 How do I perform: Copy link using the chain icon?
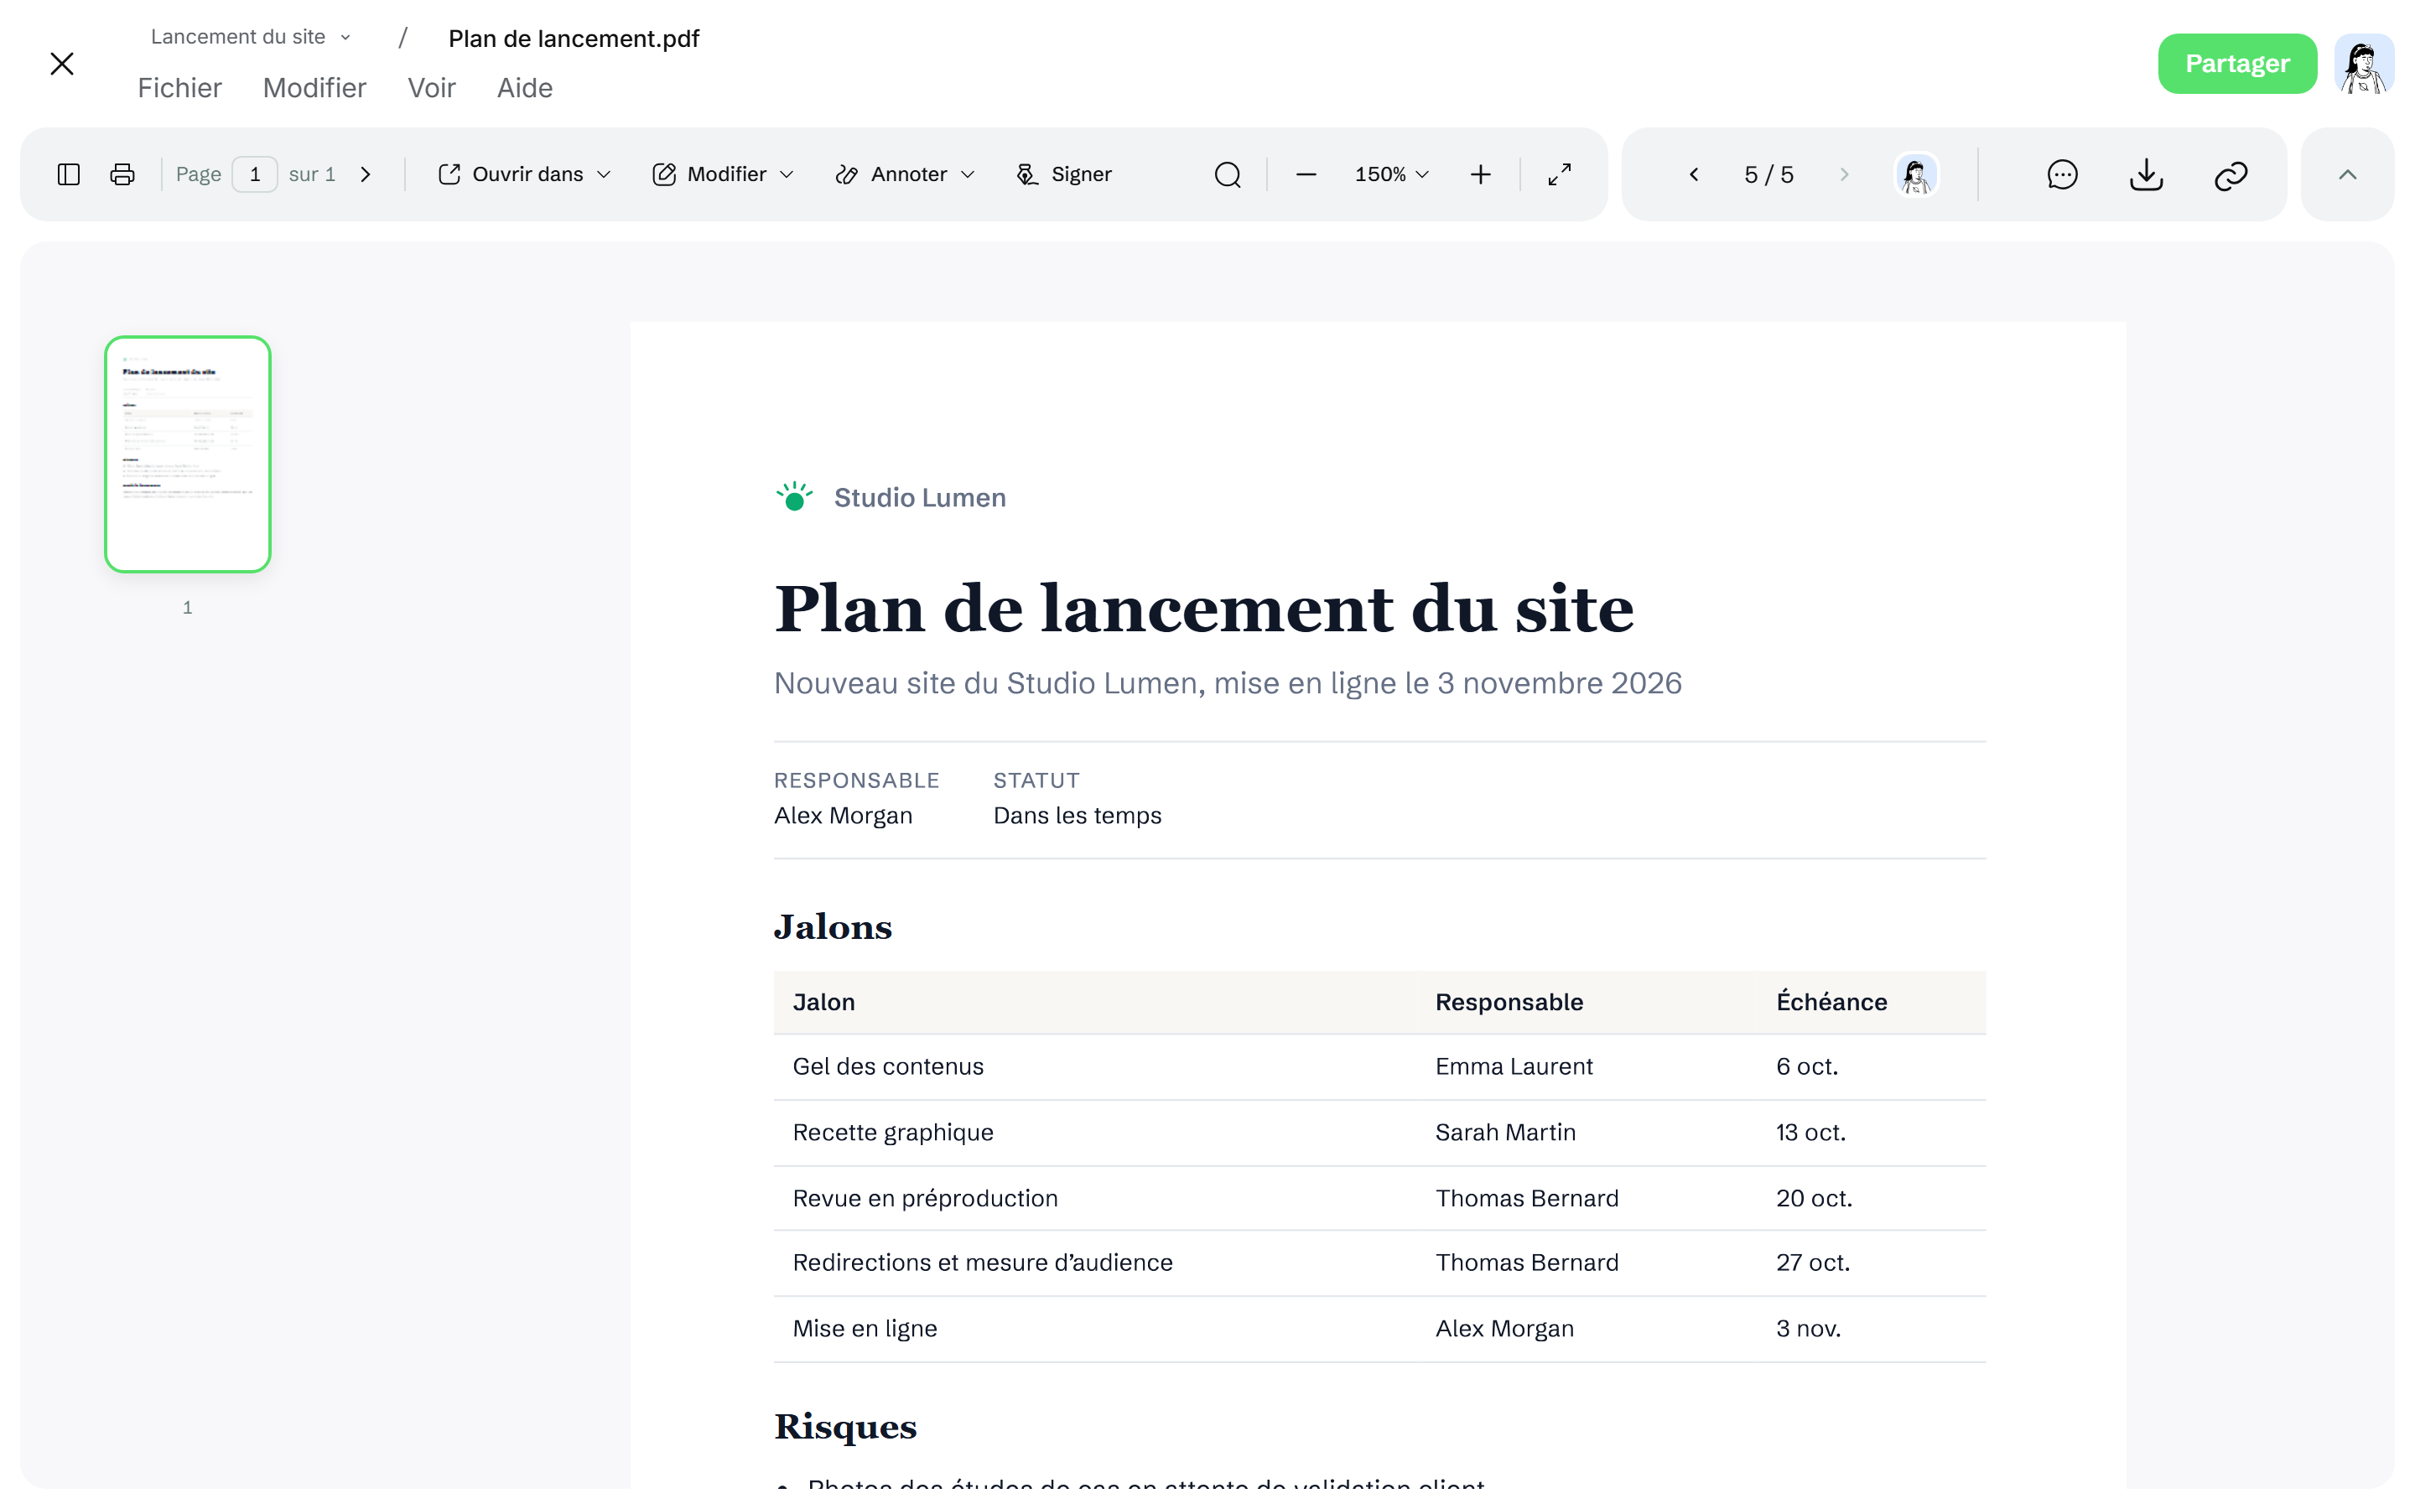2231,176
